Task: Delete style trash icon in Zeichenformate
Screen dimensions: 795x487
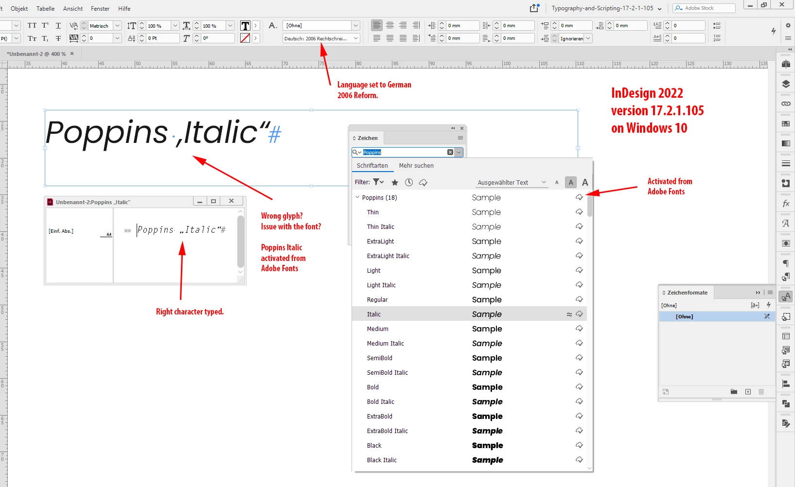Action: pyautogui.click(x=761, y=392)
